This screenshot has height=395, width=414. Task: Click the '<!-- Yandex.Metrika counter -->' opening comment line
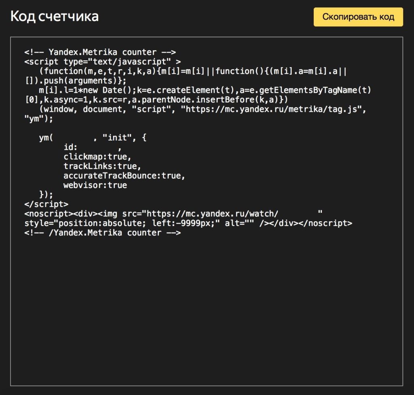[100, 52]
